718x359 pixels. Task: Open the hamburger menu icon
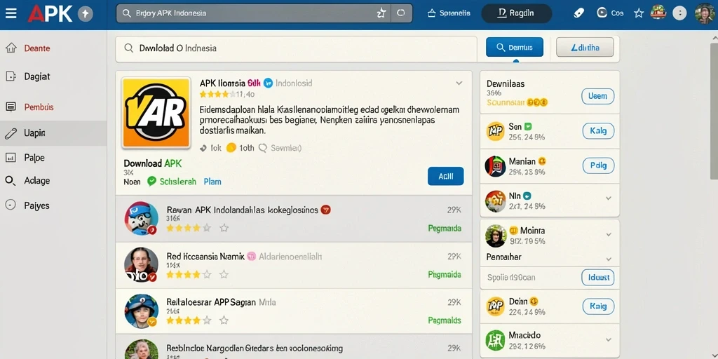click(x=11, y=13)
